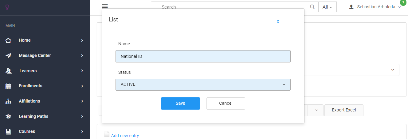This screenshot has height=139, width=408.
Task: Click the Enrollments calendar icon
Action: pyautogui.click(x=9, y=86)
